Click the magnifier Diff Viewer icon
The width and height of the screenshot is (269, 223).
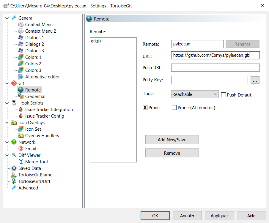point(14,155)
